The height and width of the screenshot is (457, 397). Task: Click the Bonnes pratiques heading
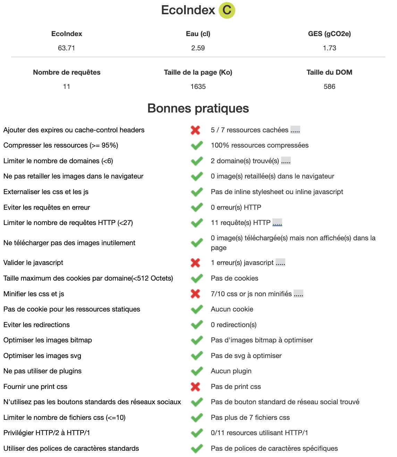point(198,108)
